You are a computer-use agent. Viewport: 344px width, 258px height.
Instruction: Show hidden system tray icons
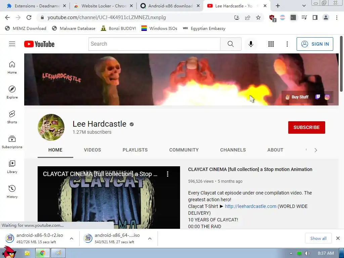click(291, 253)
